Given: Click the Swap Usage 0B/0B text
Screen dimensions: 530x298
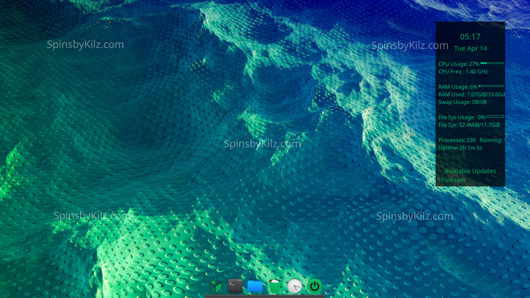Looking at the screenshot, I should click(462, 102).
